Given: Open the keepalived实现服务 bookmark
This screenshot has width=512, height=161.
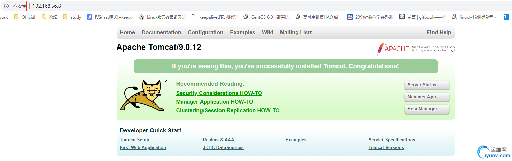Looking at the screenshot, I should pyautogui.click(x=214, y=17).
